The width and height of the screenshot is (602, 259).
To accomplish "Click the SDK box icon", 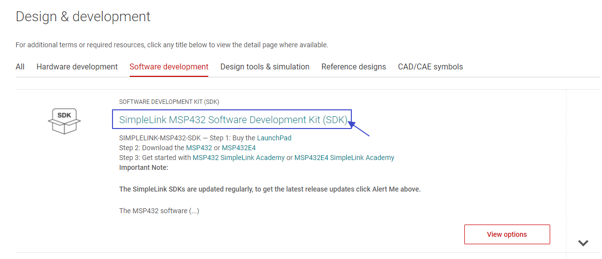I will (65, 121).
